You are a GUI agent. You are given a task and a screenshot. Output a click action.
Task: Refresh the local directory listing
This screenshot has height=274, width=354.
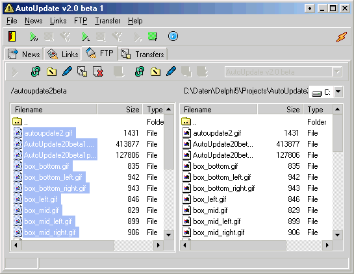coord(140,72)
